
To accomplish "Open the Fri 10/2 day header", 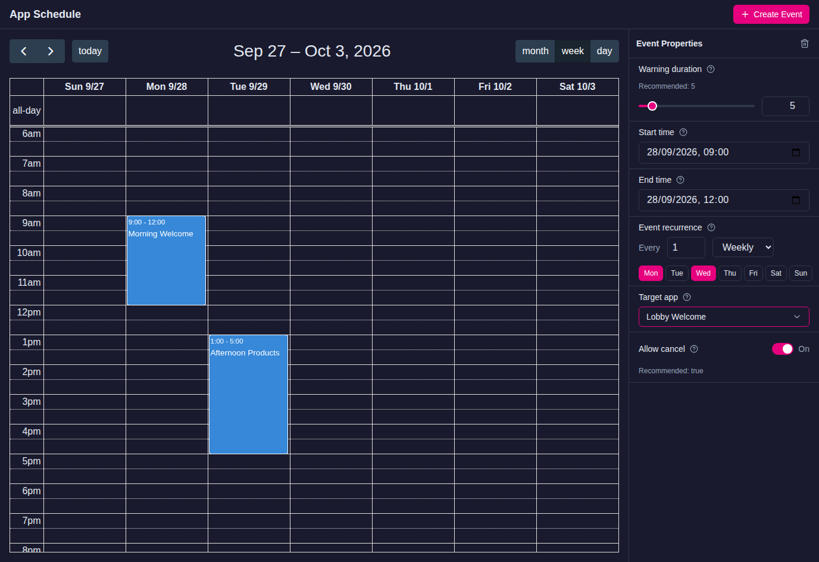I will [x=495, y=86].
